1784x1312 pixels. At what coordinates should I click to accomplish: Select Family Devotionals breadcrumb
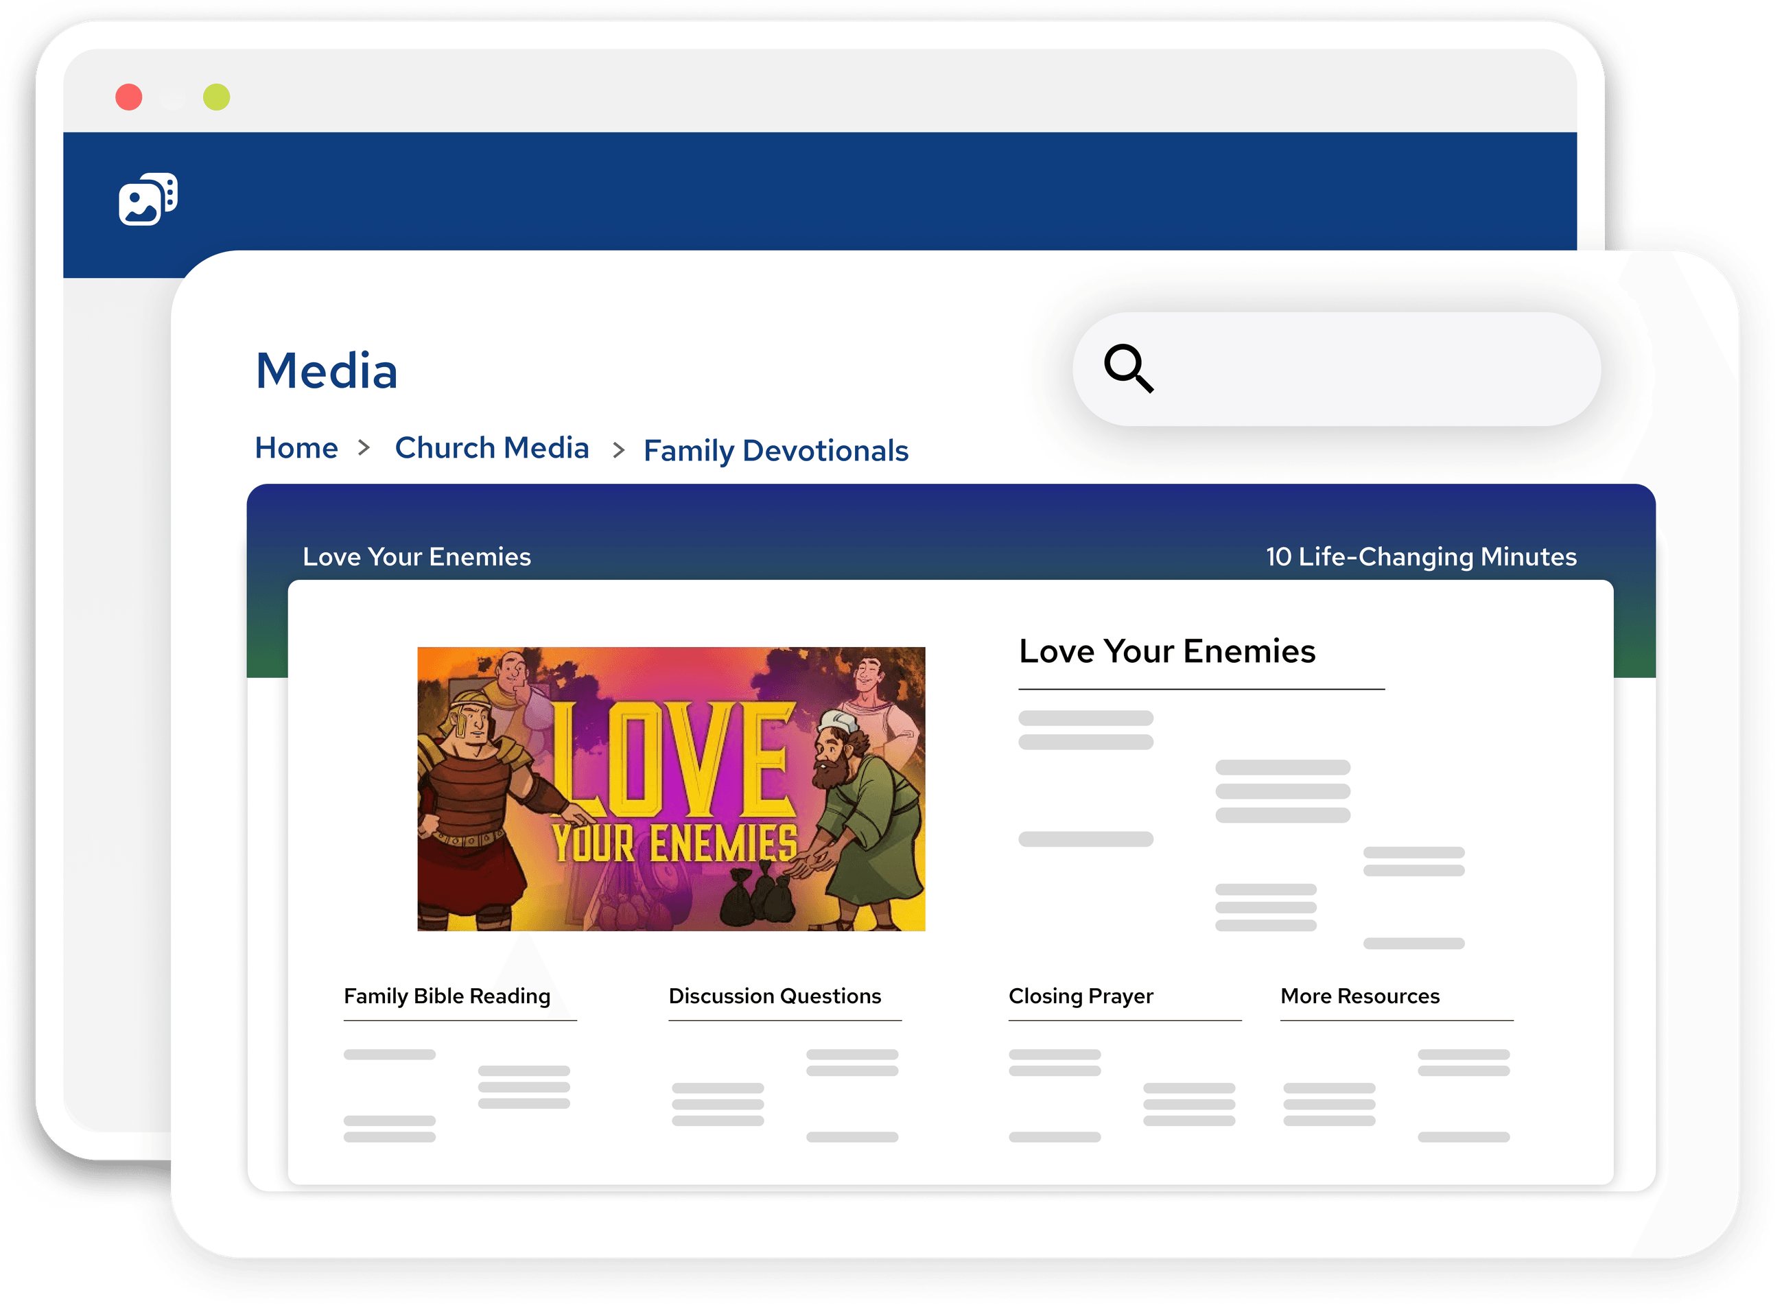click(x=775, y=450)
